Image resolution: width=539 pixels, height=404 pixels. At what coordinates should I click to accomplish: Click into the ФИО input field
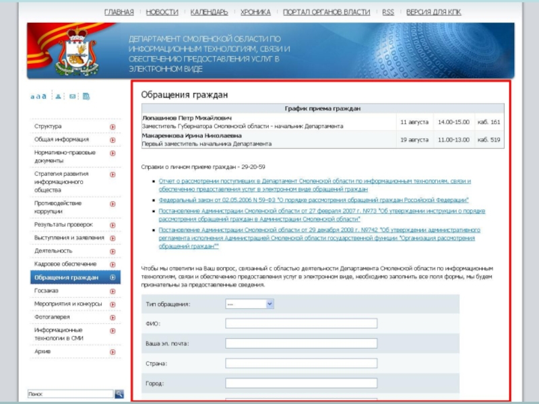(x=301, y=323)
